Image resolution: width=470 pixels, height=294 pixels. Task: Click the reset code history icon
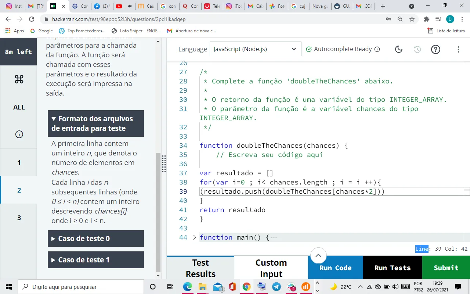[x=417, y=49]
